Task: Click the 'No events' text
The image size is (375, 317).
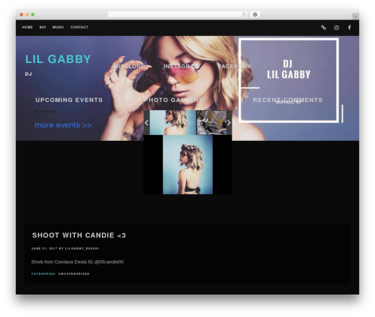Action: pyautogui.click(x=45, y=112)
